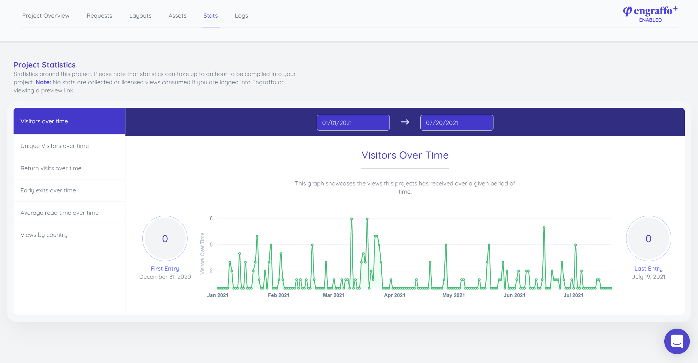Click the First Entry circle showing 0
Viewport: 698px width, 363px height.
pyautogui.click(x=165, y=238)
